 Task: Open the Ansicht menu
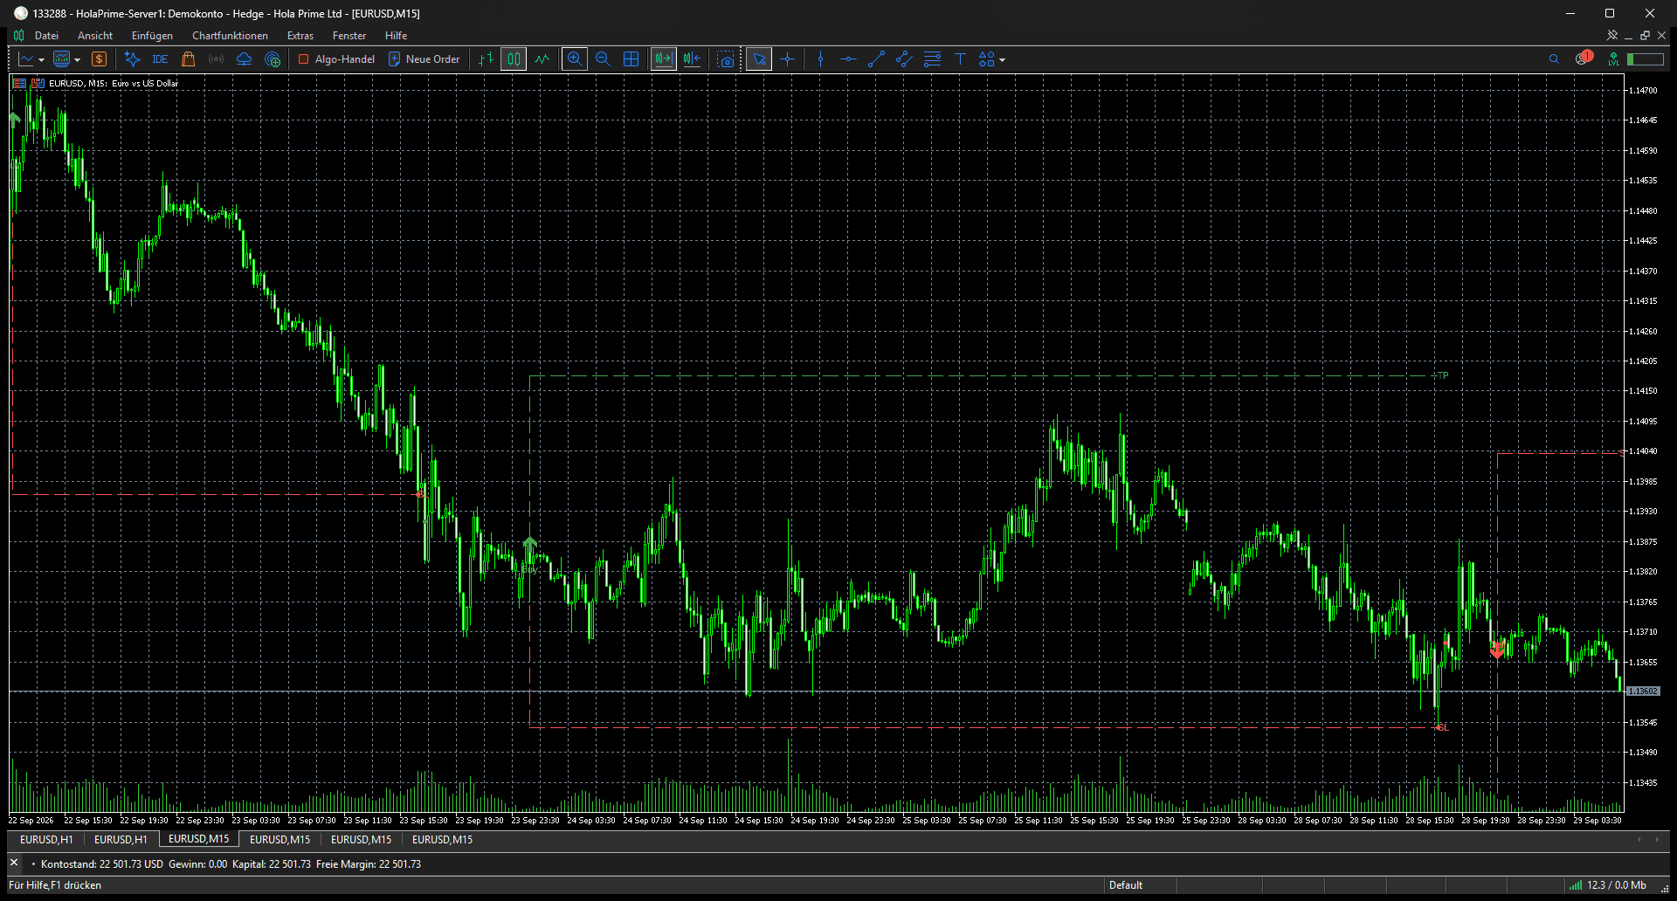[95, 36]
